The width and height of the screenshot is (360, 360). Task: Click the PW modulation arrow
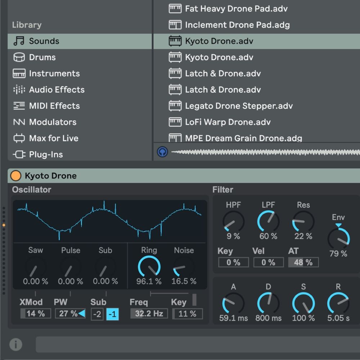pyautogui.click(x=82, y=313)
